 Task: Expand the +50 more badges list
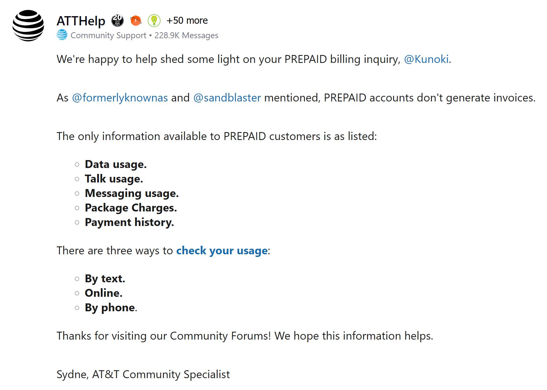click(x=187, y=20)
